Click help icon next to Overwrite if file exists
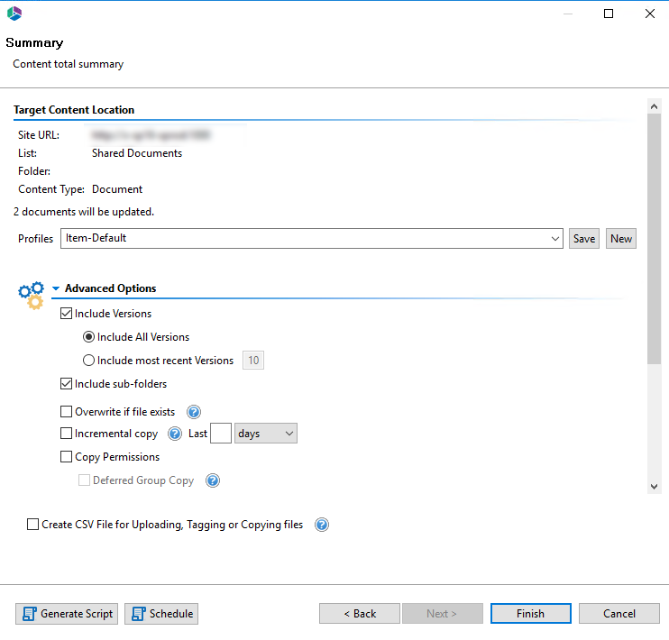This screenshot has width=669, height=640. [x=193, y=412]
